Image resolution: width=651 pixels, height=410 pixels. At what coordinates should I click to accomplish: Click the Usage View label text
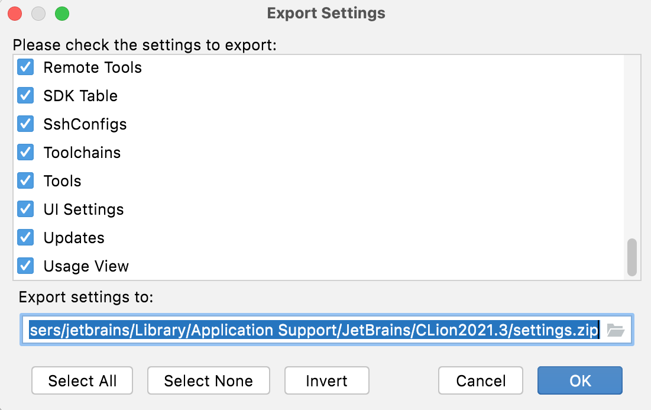(86, 266)
